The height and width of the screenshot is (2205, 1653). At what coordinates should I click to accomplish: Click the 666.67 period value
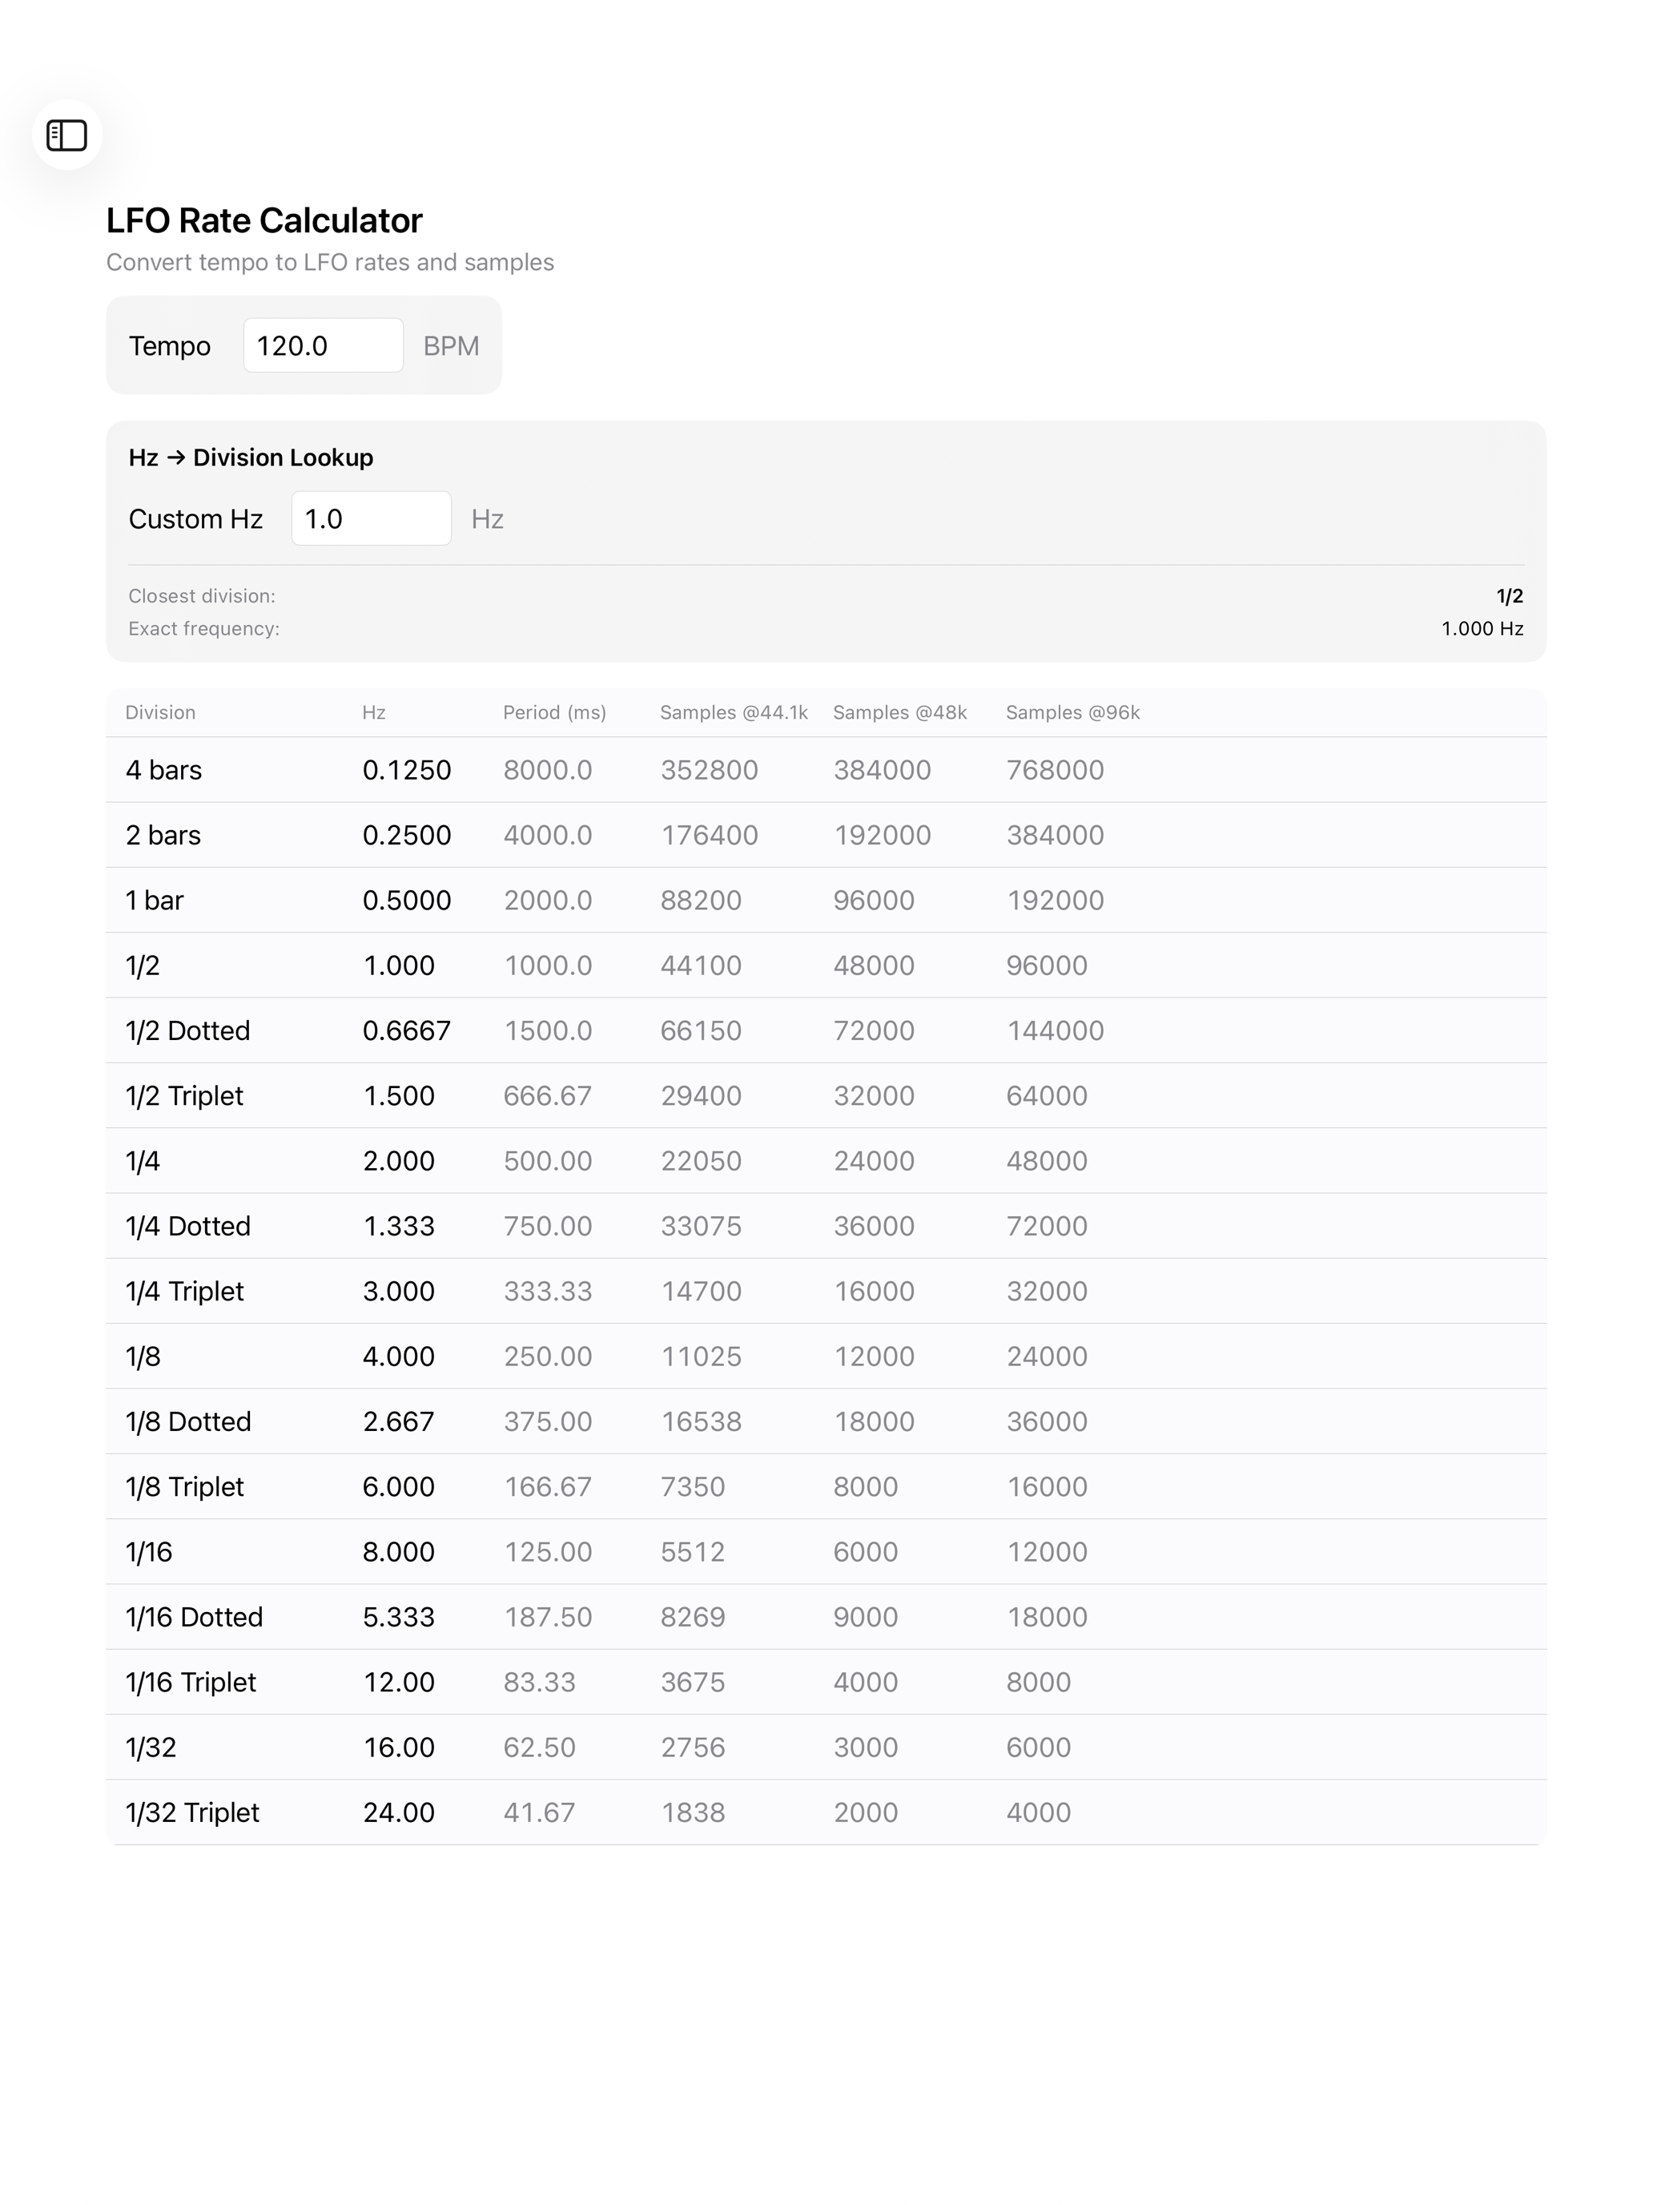click(547, 1095)
